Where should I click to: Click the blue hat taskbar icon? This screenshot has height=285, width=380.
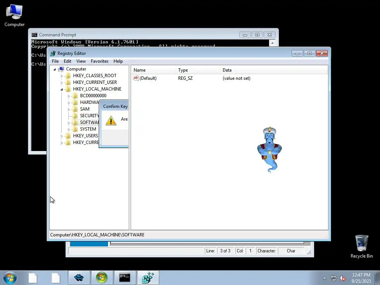tap(79, 278)
